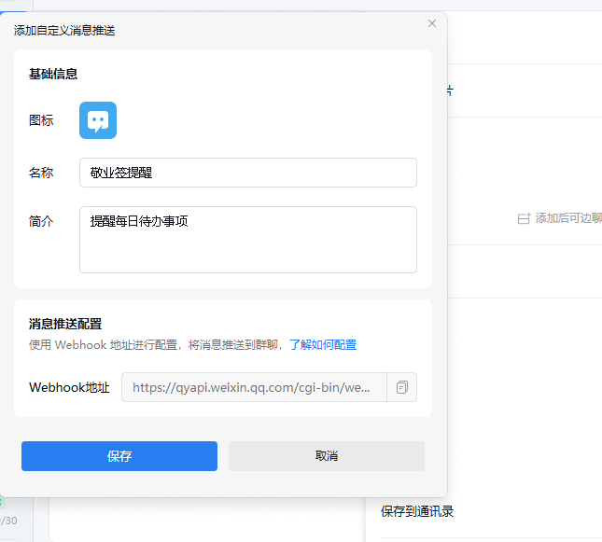The height and width of the screenshot is (542, 602).
Task: Click the Webhook地址 label
Action: (69, 387)
